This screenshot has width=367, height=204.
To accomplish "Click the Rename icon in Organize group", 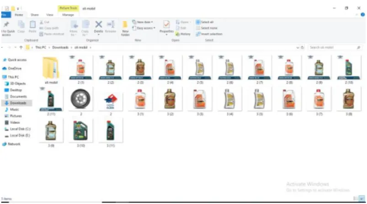I will pos(111,25).
